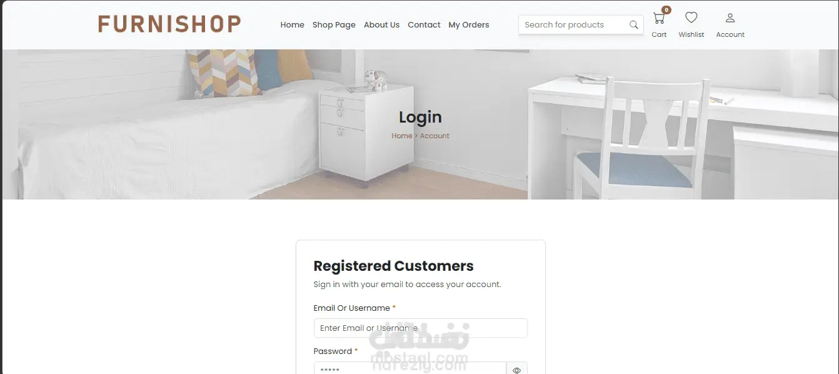Focus the Password input field
Image resolution: width=839 pixels, height=374 pixels.
[x=410, y=369]
